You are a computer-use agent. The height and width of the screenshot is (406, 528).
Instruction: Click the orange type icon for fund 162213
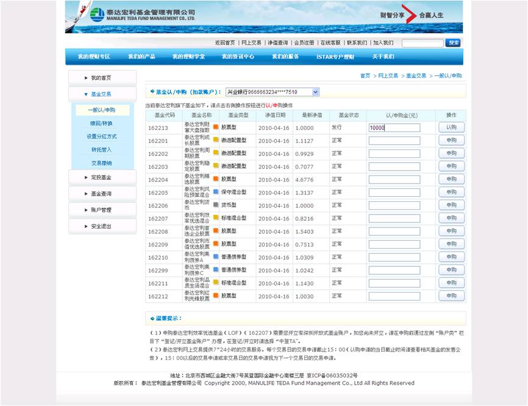(x=216, y=127)
